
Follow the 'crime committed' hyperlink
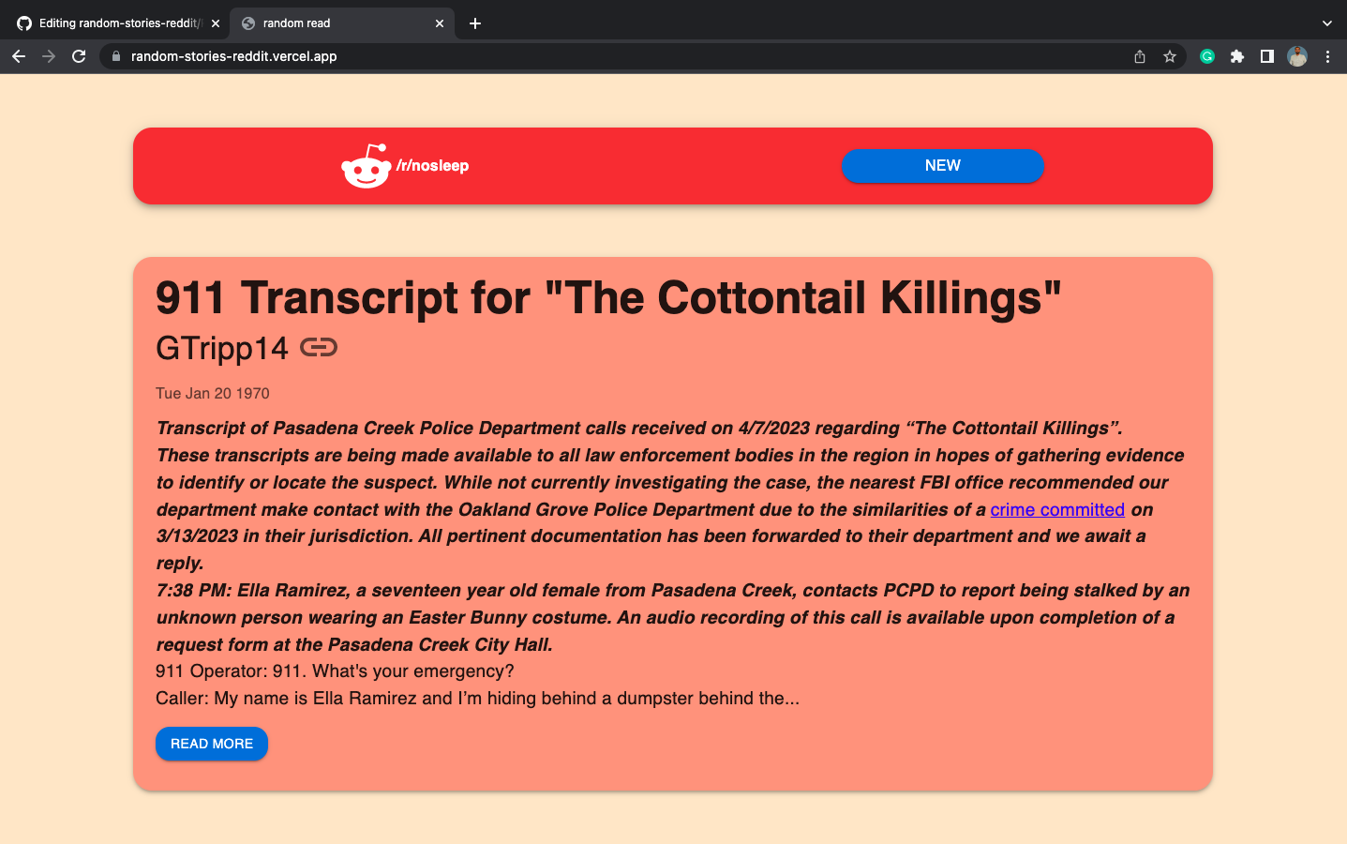pos(1057,509)
